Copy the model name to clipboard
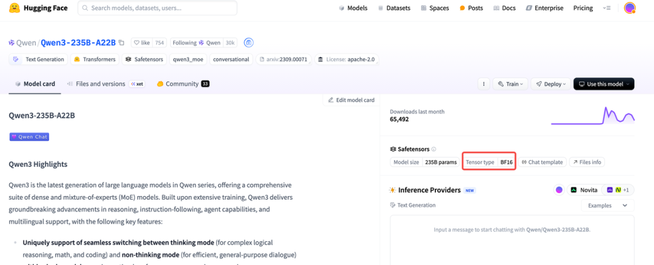This screenshot has width=654, height=265. tap(121, 42)
